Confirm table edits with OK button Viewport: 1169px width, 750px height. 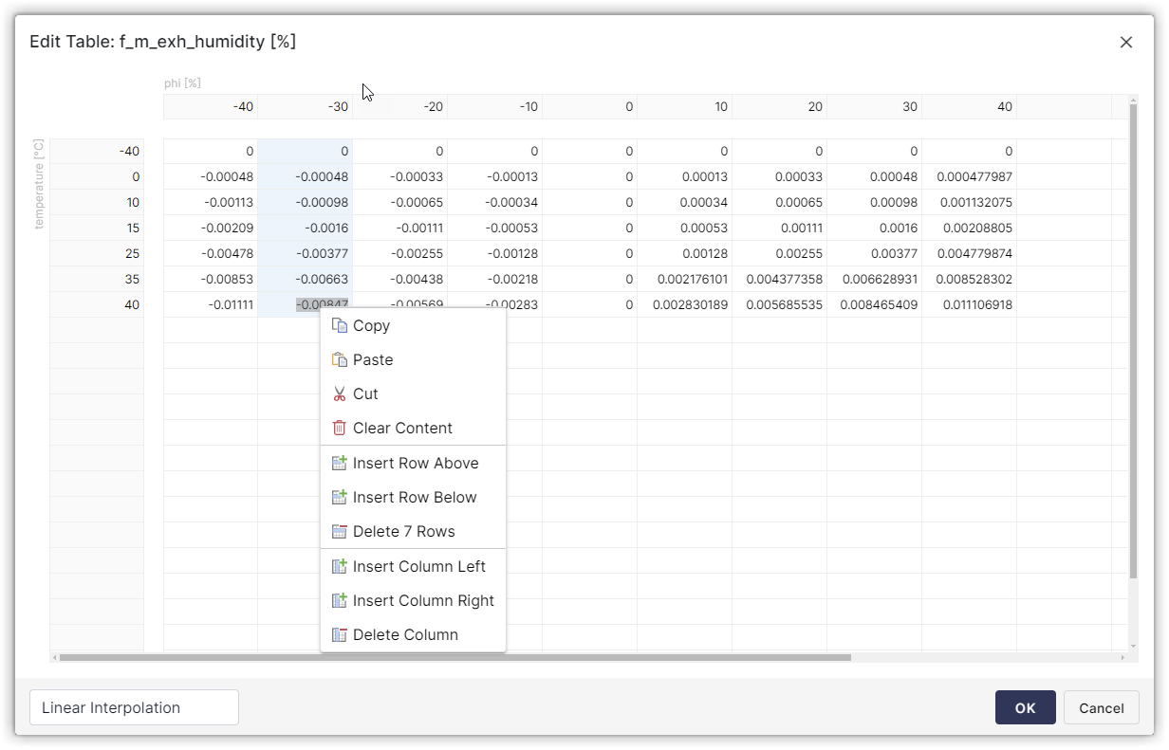[1025, 707]
